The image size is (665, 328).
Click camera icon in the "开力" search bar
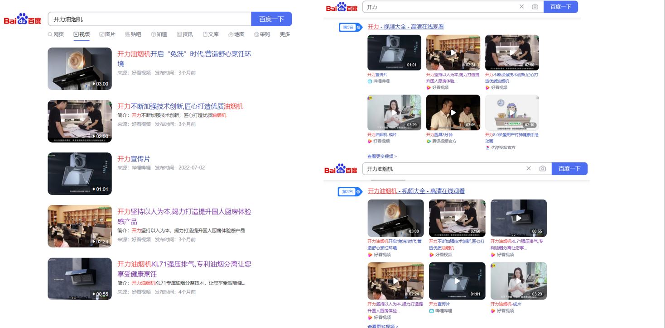pos(535,7)
